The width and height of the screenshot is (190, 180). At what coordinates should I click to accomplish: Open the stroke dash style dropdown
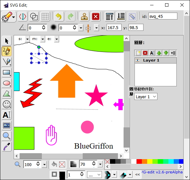[x=94, y=175]
